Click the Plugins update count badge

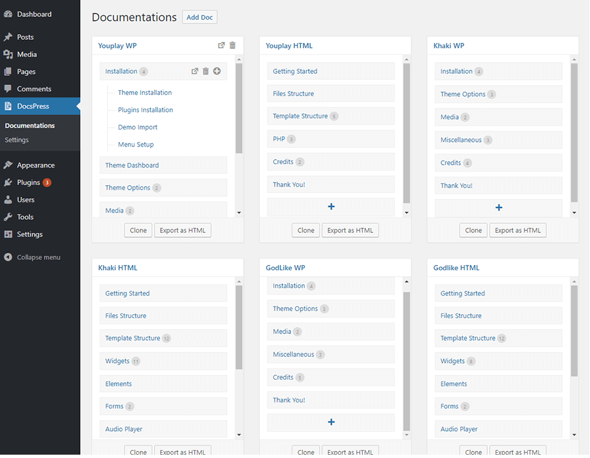(x=47, y=183)
